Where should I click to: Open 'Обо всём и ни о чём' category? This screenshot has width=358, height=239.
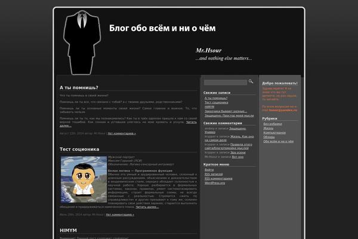[278, 142]
